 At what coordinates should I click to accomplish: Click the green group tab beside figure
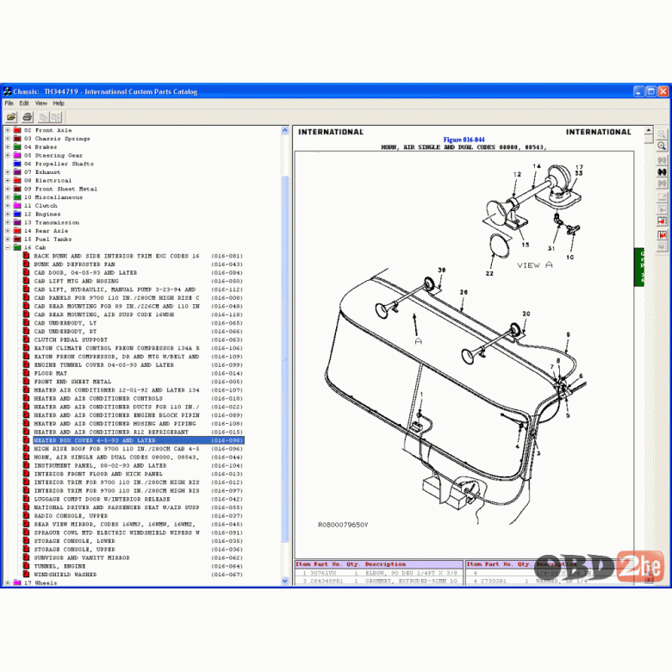[639, 266]
